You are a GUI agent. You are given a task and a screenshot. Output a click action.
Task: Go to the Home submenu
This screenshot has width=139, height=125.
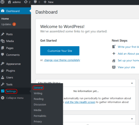tap(5, 19)
